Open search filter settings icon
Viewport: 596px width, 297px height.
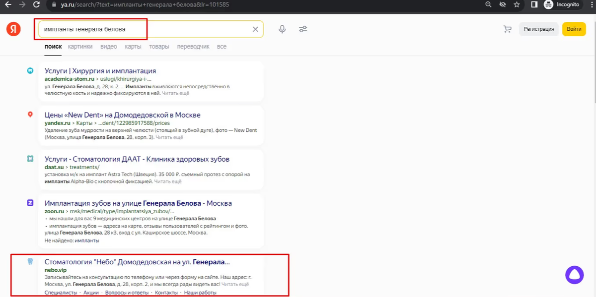[303, 29]
